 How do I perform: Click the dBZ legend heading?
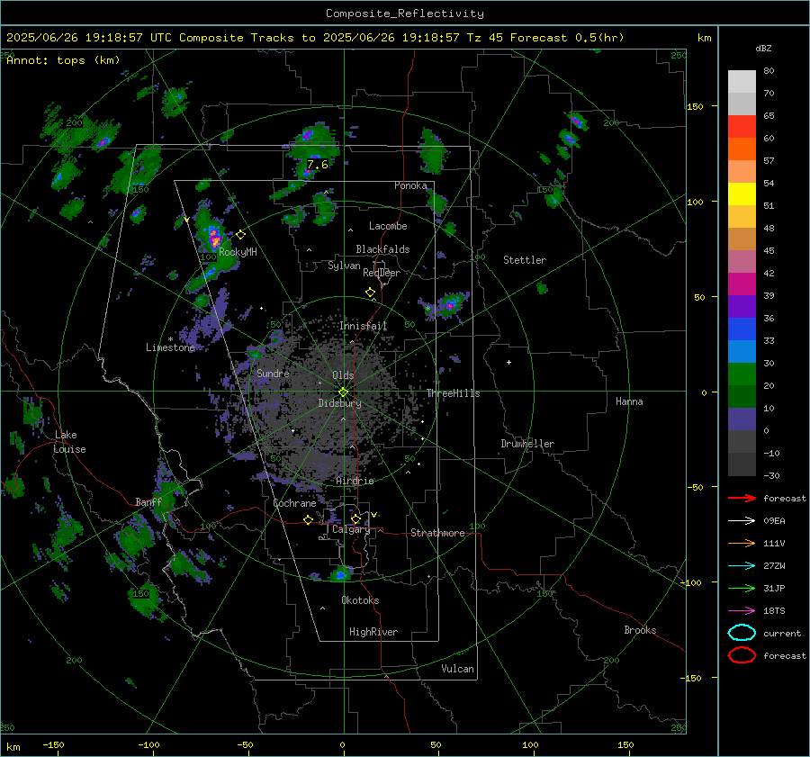coord(763,48)
